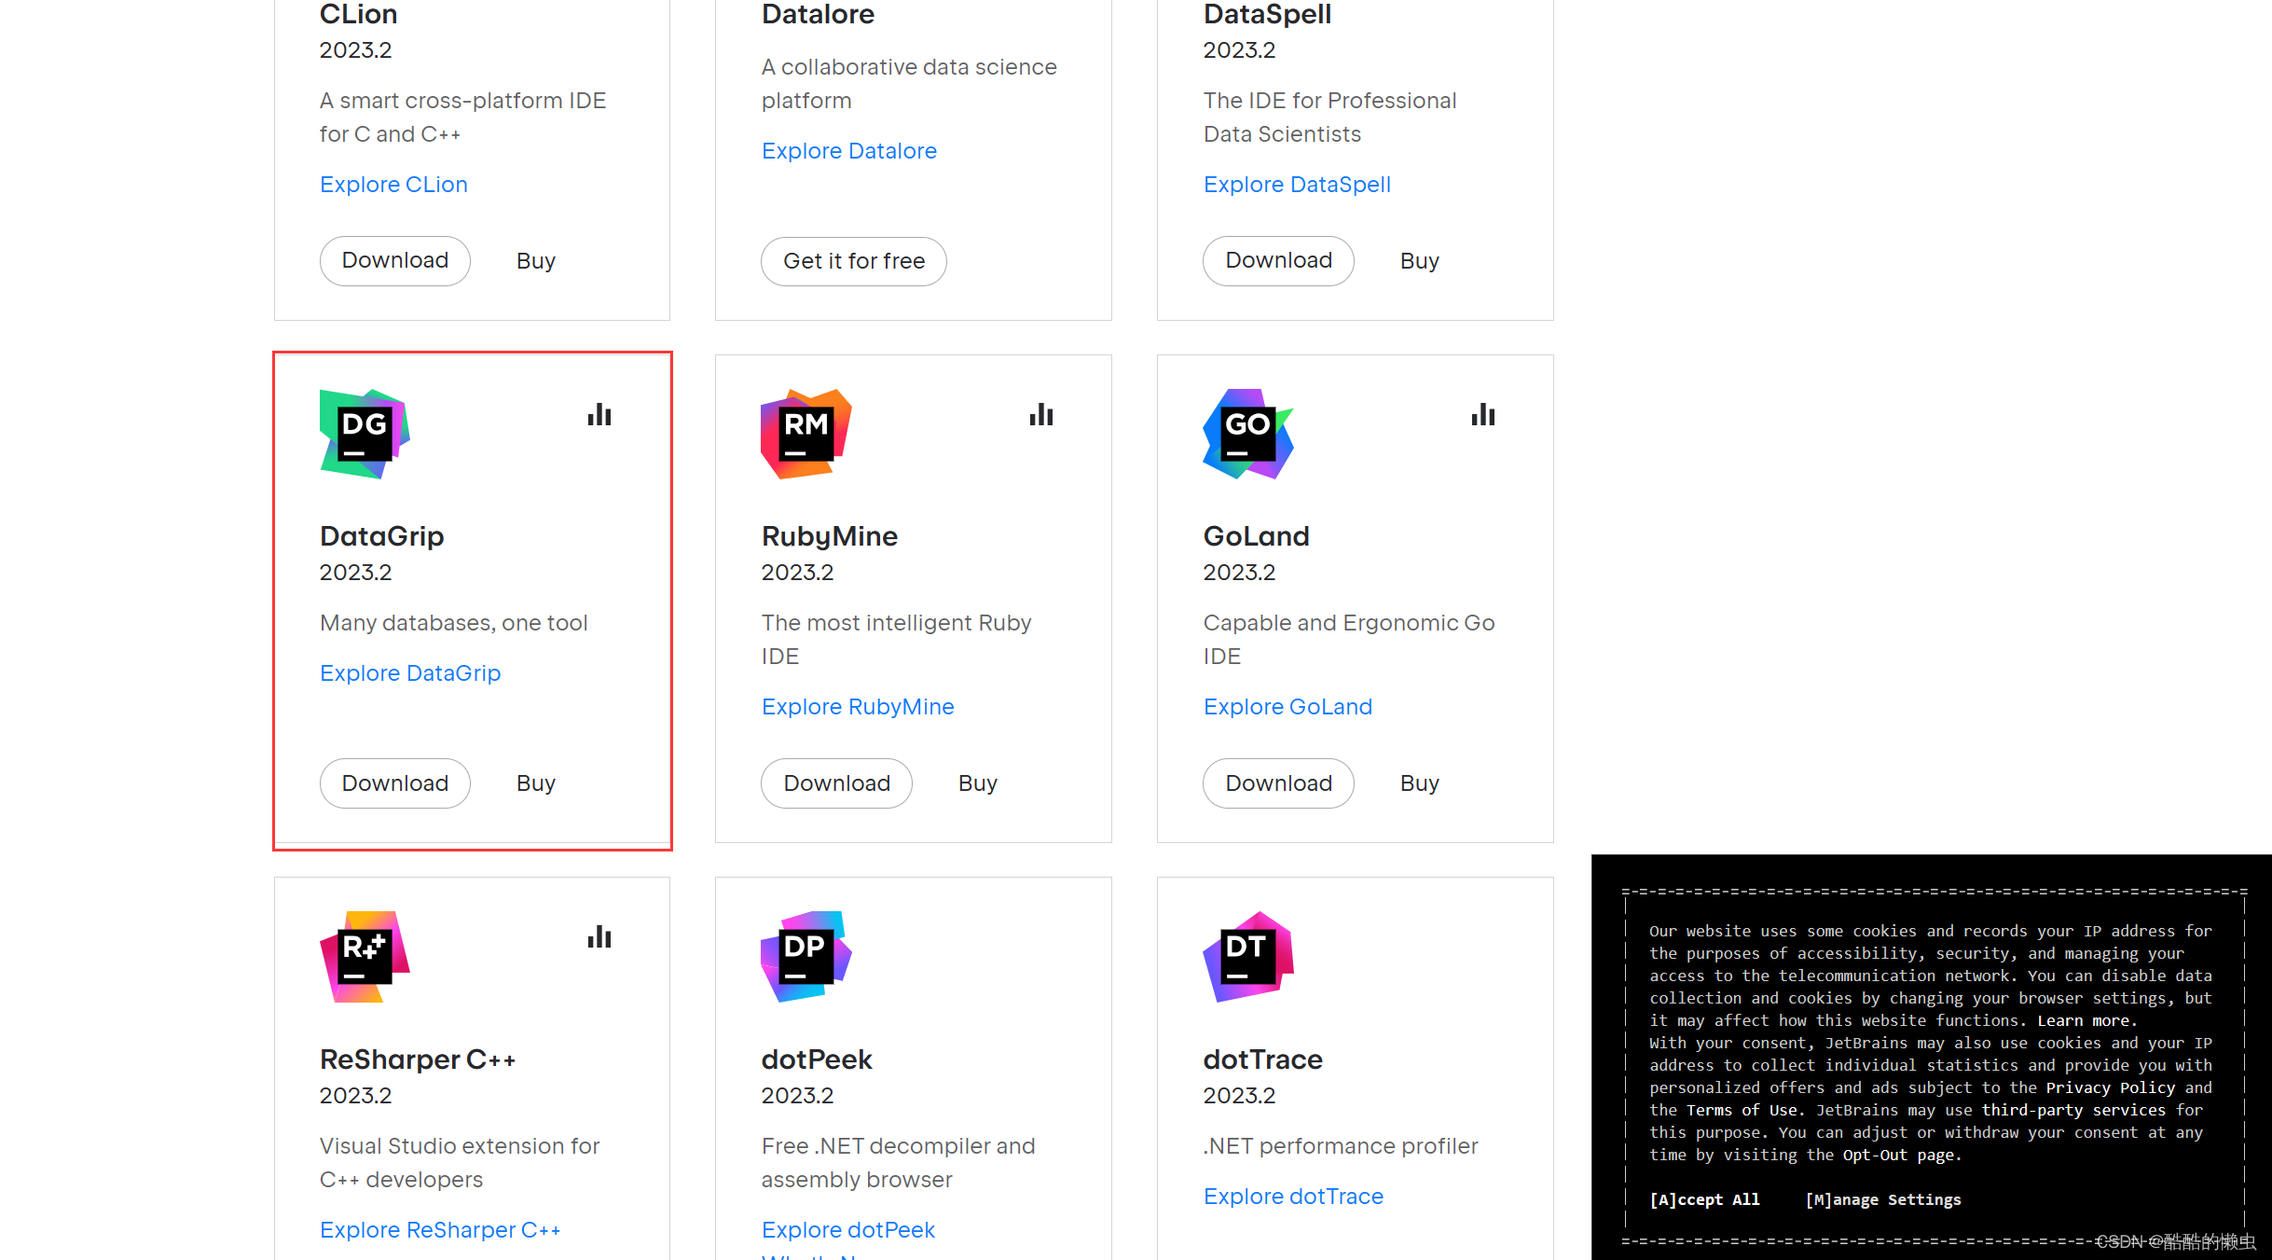This screenshot has width=2272, height=1260.
Task: Click Explore GoLand link
Action: 1287,706
